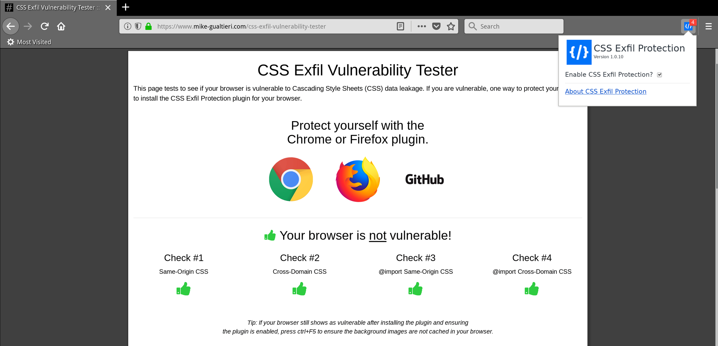
Task: Go to the browser home page
Action: (61, 26)
